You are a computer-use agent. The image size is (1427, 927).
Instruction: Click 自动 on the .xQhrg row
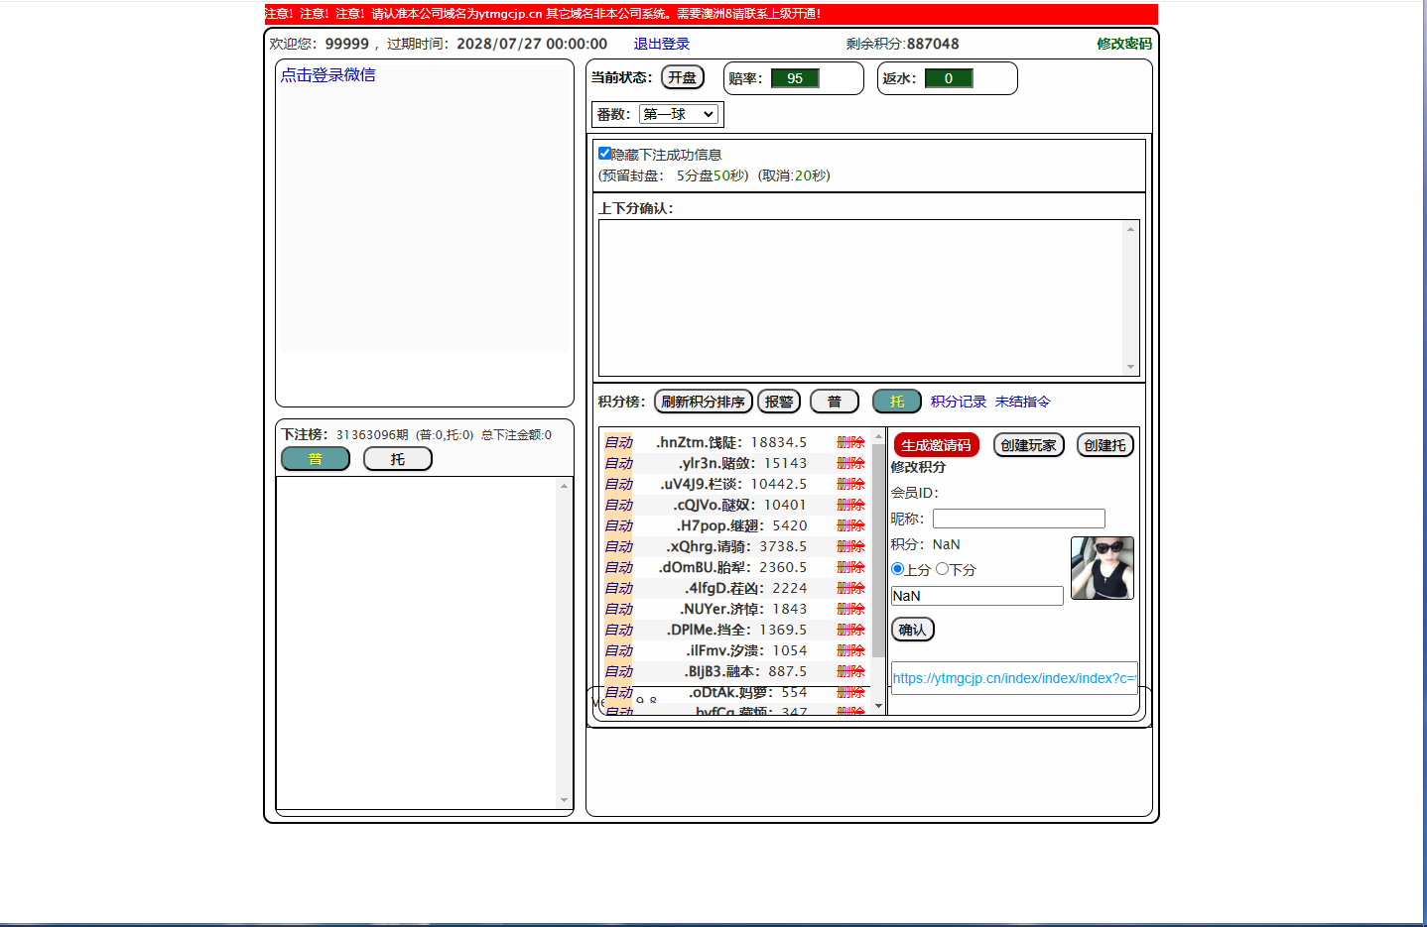coord(618,546)
